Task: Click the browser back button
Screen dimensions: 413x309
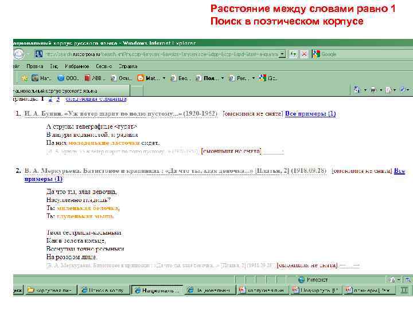Action: [18, 54]
